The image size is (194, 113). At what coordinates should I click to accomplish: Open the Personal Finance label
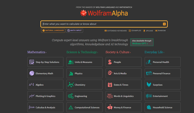[x=161, y=73]
